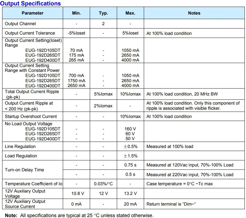Click the '2%Iomax' typical value
This screenshot has height=218, width=246.
coord(103,106)
